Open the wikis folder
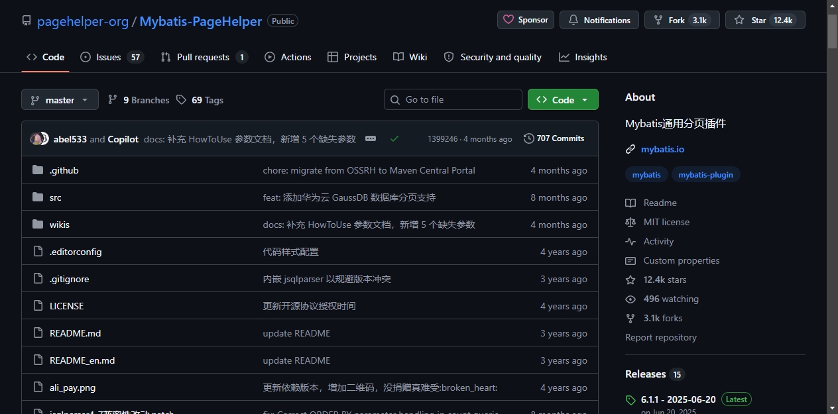 click(60, 225)
